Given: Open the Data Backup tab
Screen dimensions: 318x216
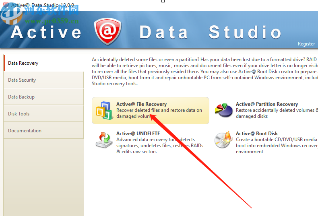Looking at the screenshot, I should [43, 97].
